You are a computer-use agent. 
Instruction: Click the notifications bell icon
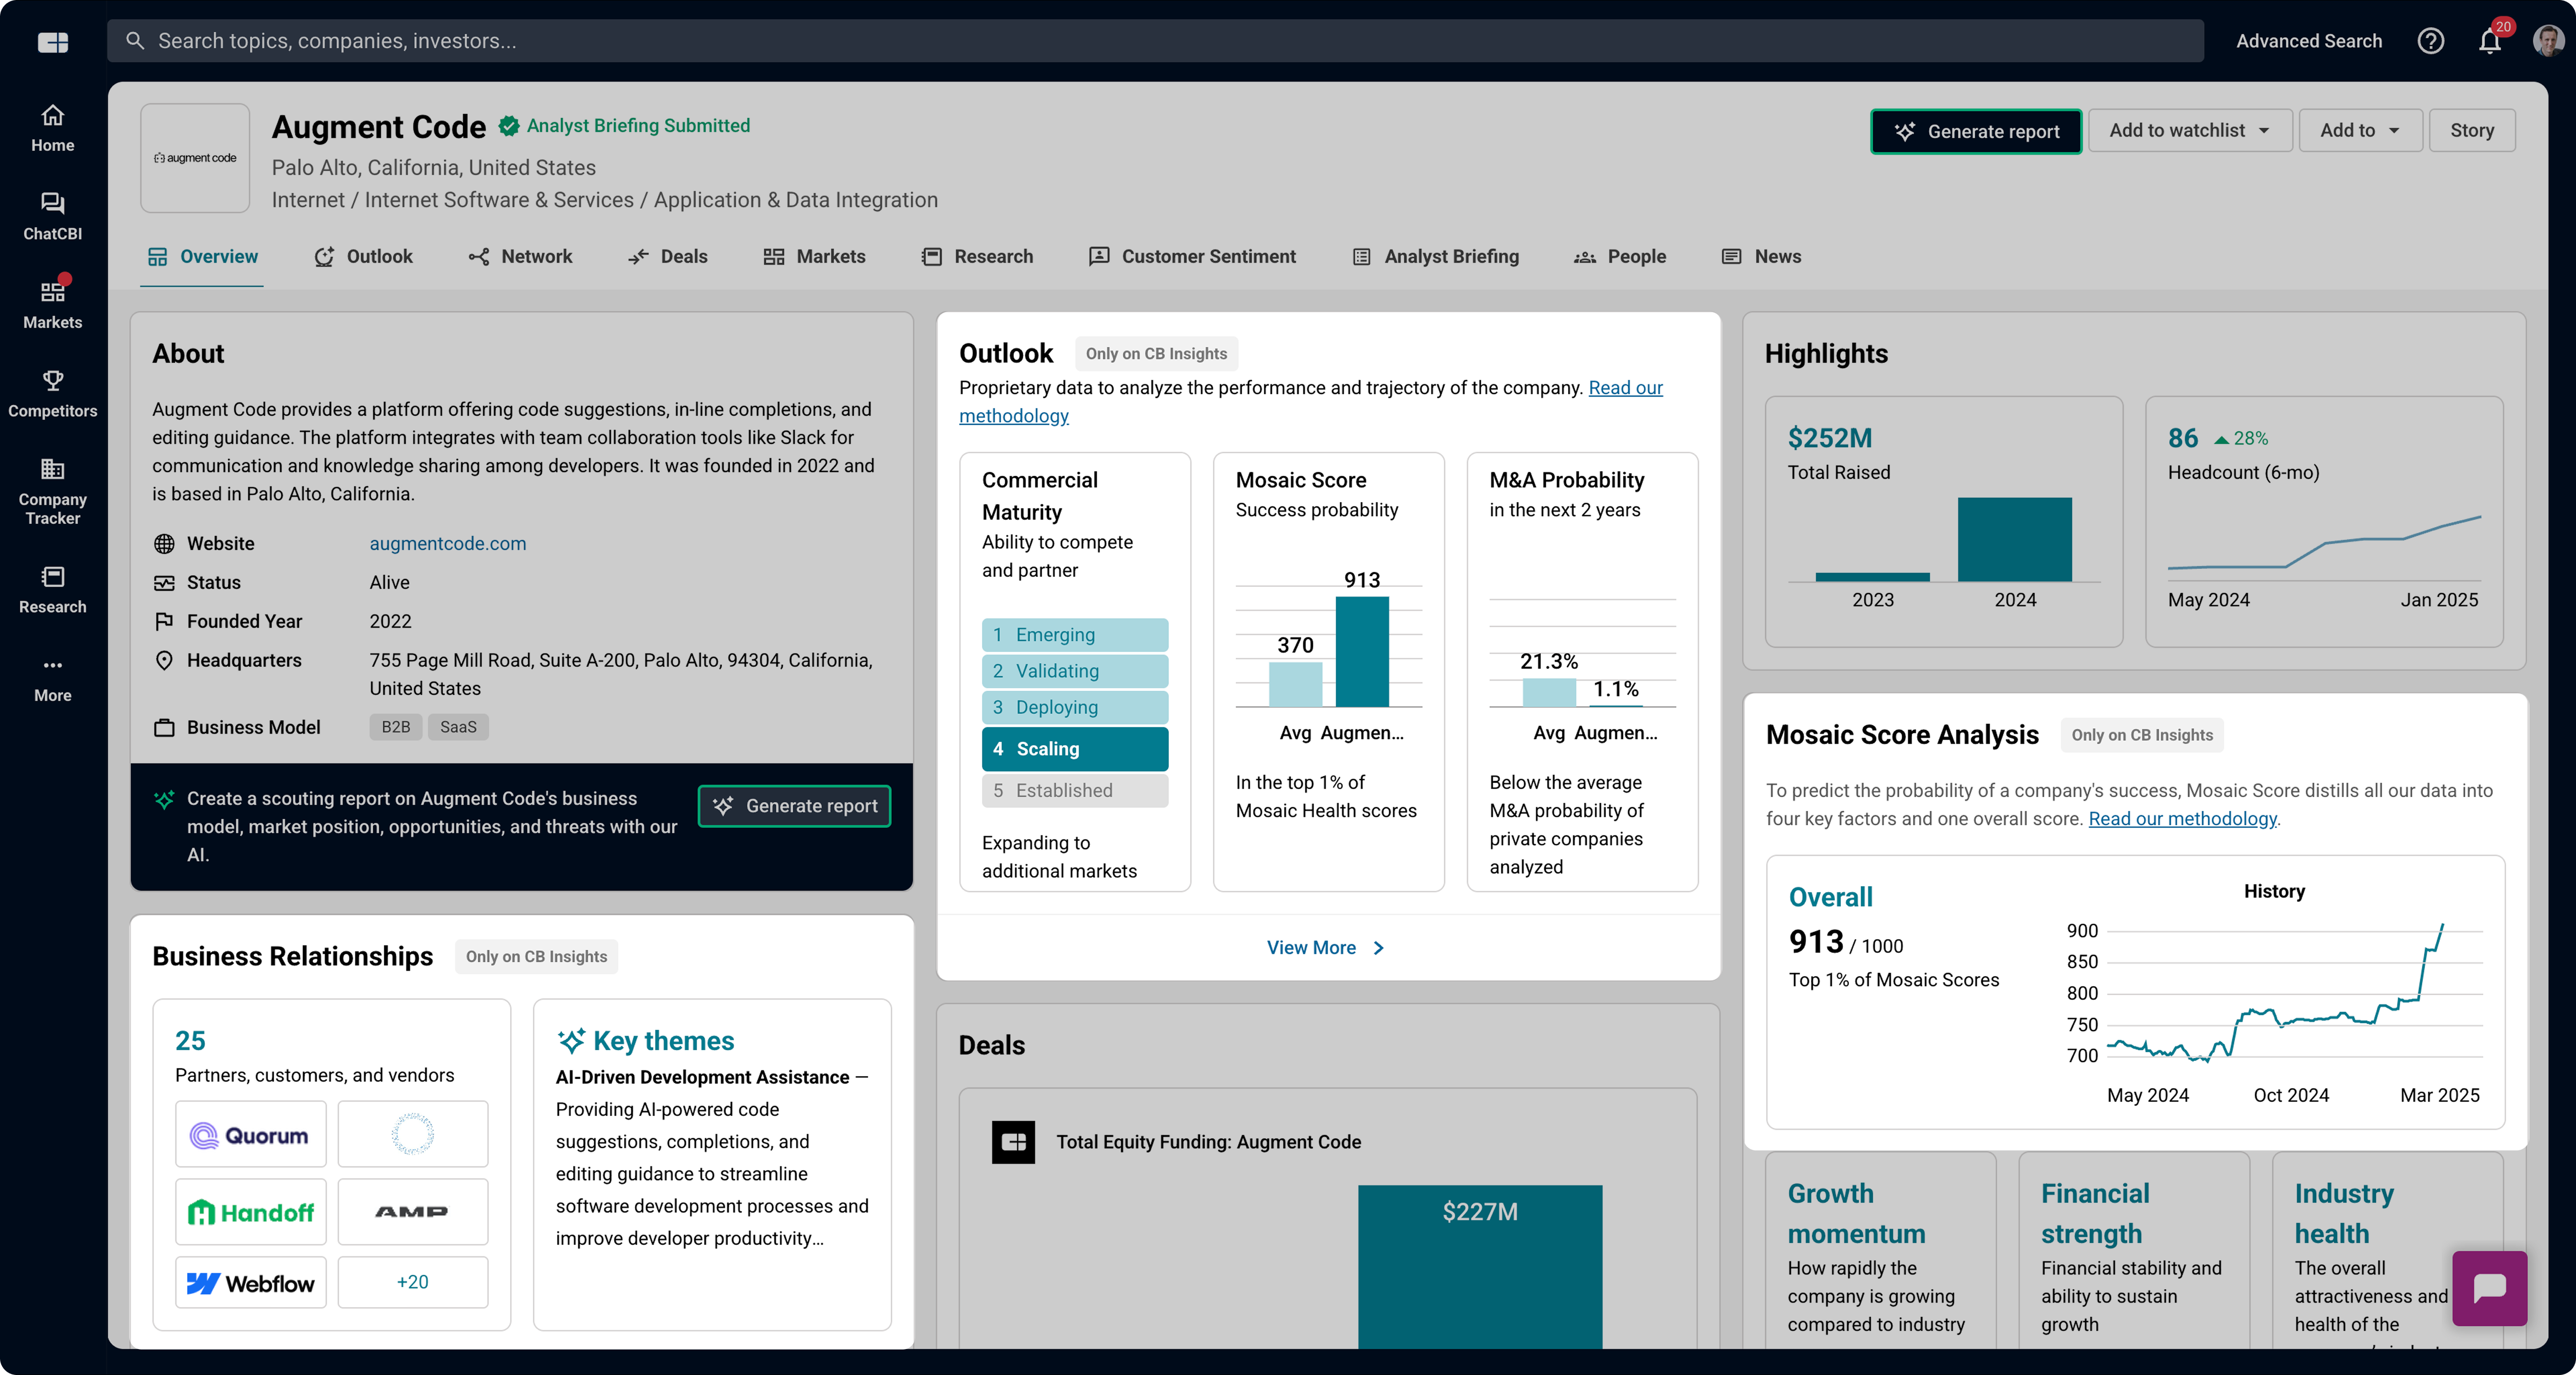tap(2489, 41)
